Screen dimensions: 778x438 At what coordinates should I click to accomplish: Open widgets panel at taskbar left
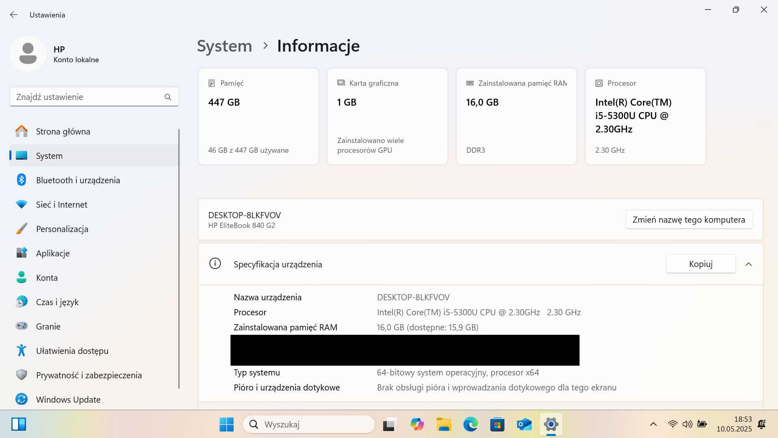pyautogui.click(x=19, y=424)
